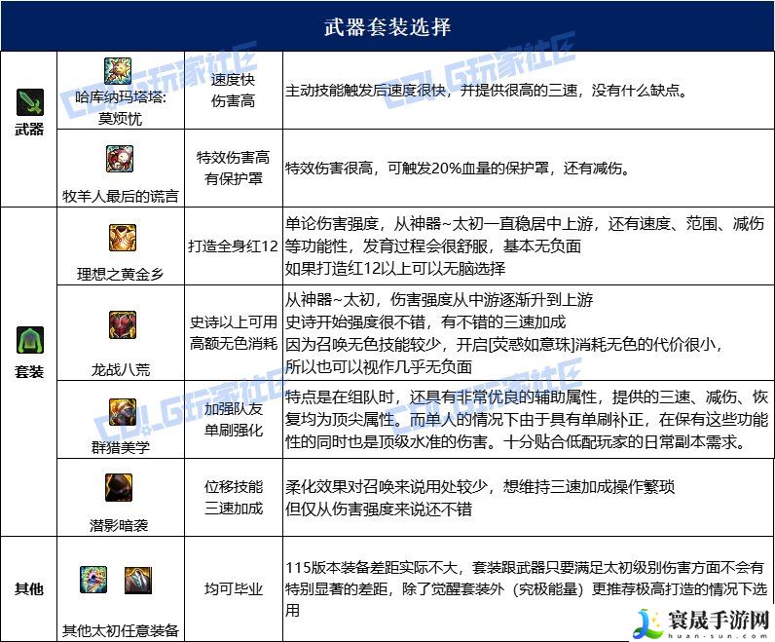Viewport: 775px width, 642px height.
Task: Click the line 115版本装备差距实际不大
Action: click(525, 567)
